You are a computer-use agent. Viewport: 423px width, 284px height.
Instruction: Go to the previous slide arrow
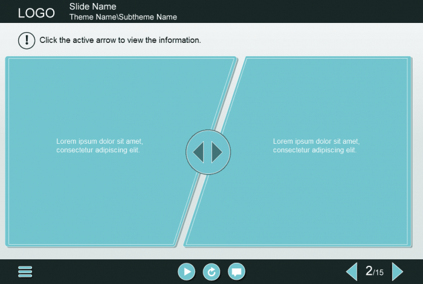(352, 271)
